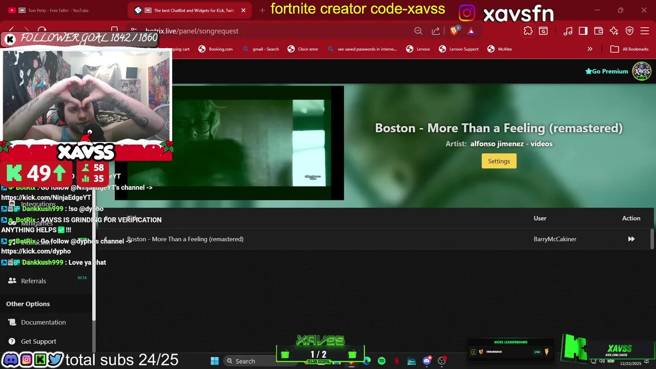Click the tab-search icon beside the Extensions icon
This screenshot has width=656, height=369.
(543, 31)
